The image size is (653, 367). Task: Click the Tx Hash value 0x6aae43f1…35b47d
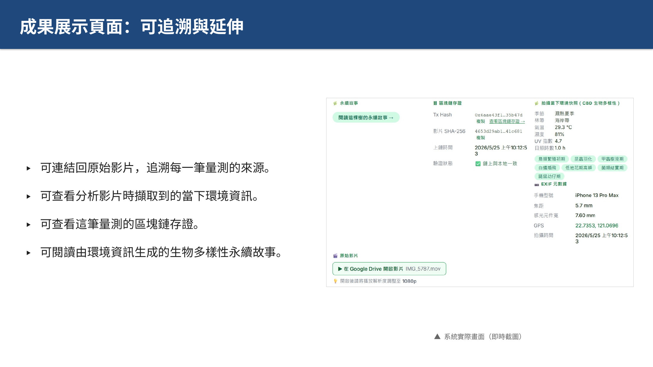[499, 115]
